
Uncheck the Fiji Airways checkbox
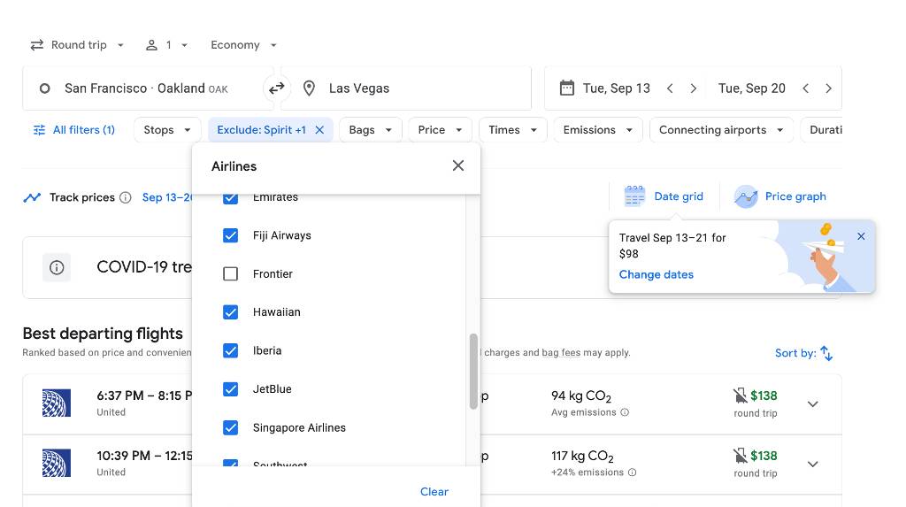(x=231, y=235)
